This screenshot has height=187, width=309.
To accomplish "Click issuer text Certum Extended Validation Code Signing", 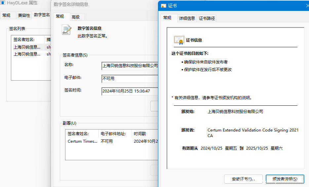I will click(253, 132).
